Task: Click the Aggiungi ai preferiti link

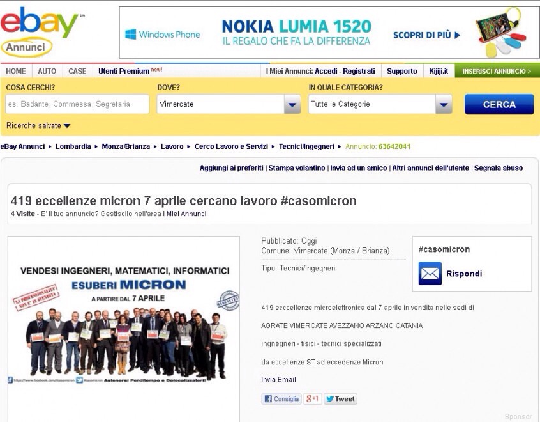Action: [x=231, y=168]
